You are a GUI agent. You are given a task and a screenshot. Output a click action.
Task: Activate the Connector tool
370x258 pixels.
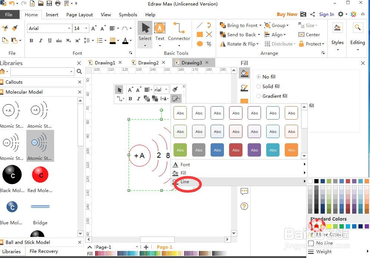coord(179,34)
